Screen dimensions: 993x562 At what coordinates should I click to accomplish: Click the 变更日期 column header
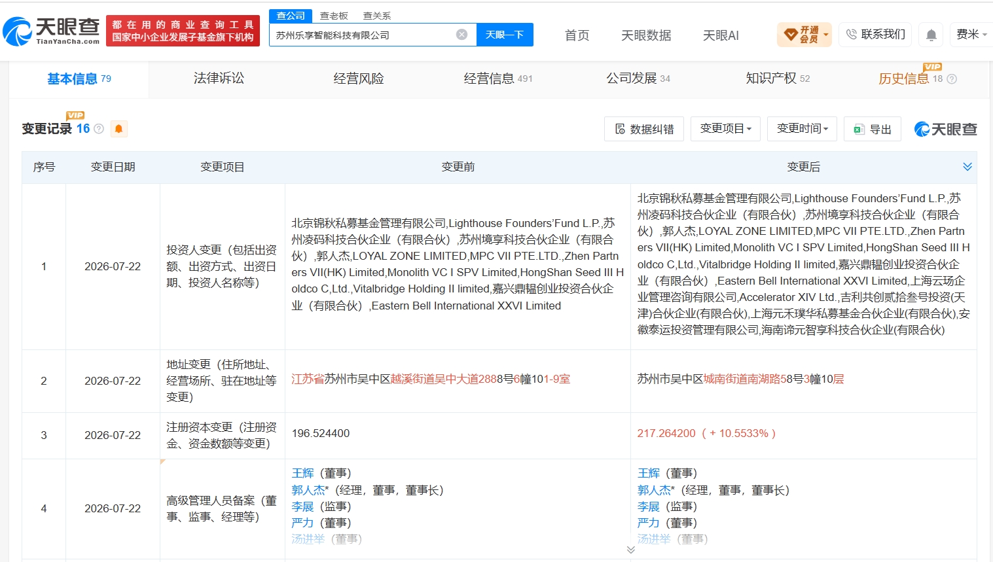click(113, 167)
